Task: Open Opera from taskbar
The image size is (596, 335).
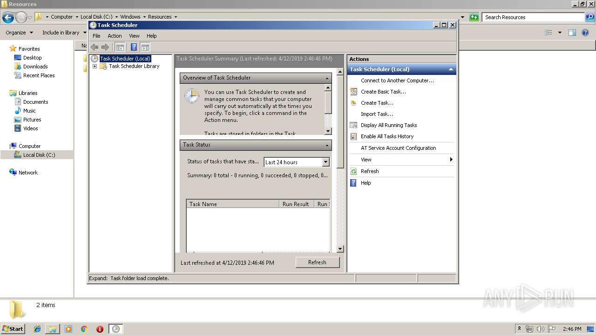Action: pyautogui.click(x=100, y=329)
